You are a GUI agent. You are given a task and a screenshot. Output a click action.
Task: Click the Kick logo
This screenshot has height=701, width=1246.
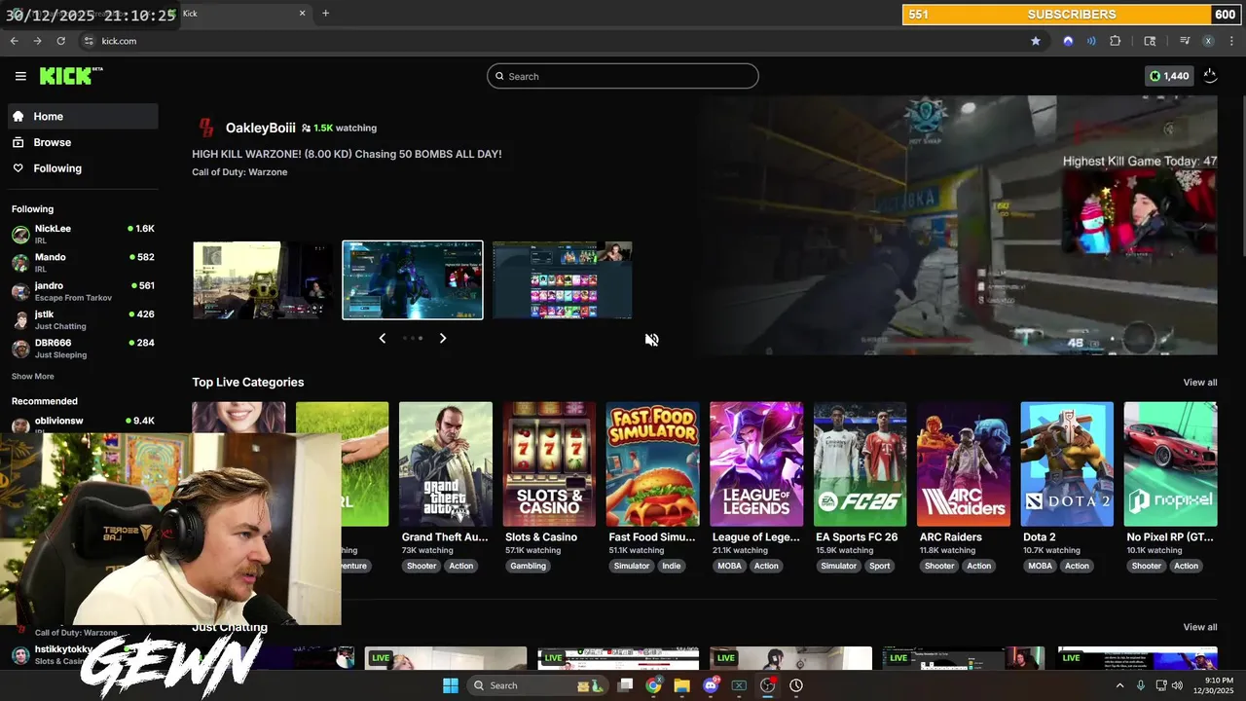(70, 76)
